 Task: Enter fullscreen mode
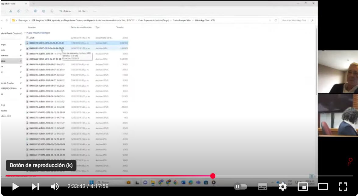343,187
